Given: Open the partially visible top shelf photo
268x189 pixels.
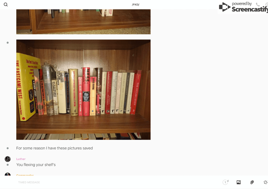Looking at the screenshot, I should (x=83, y=22).
